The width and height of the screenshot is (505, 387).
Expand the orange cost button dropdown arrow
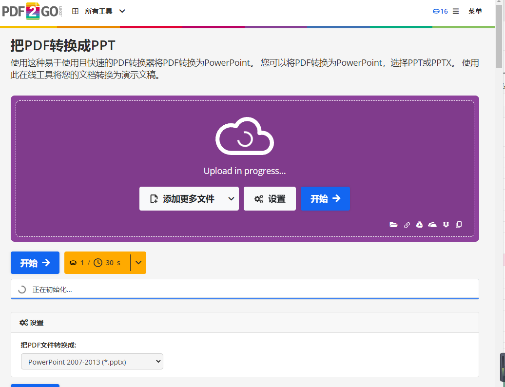138,263
